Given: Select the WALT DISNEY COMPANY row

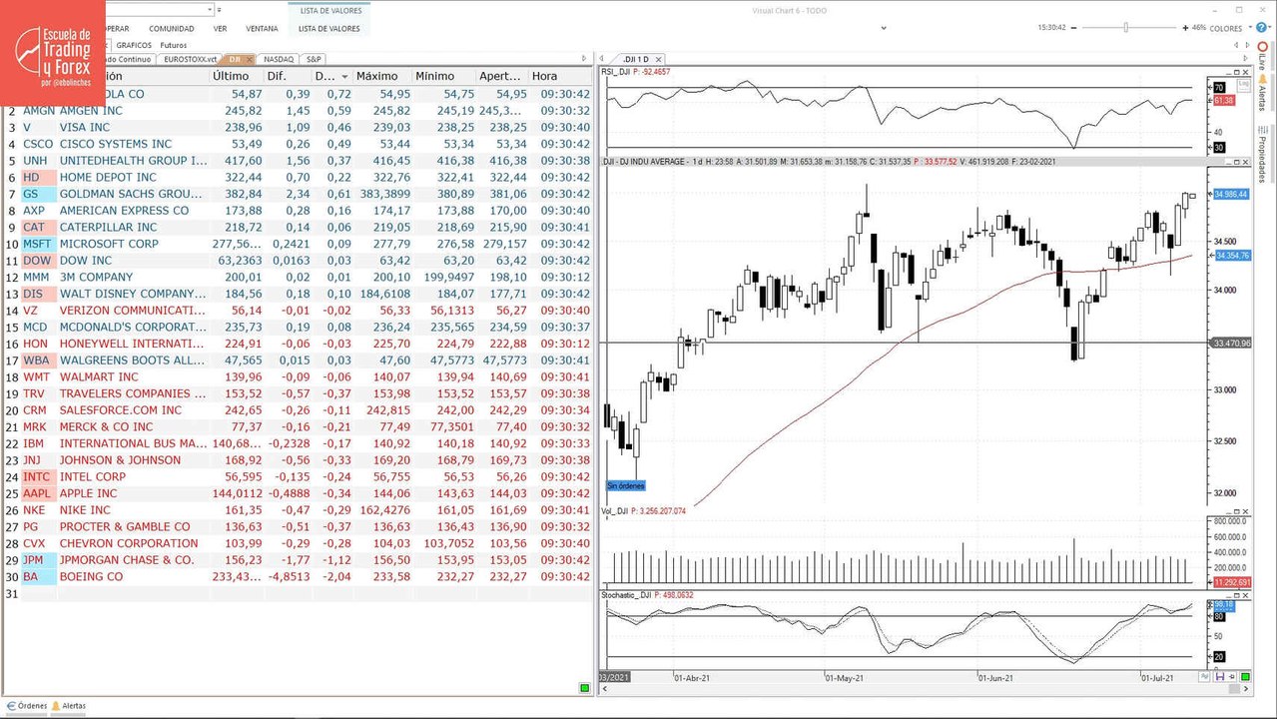Looking at the screenshot, I should (298, 294).
